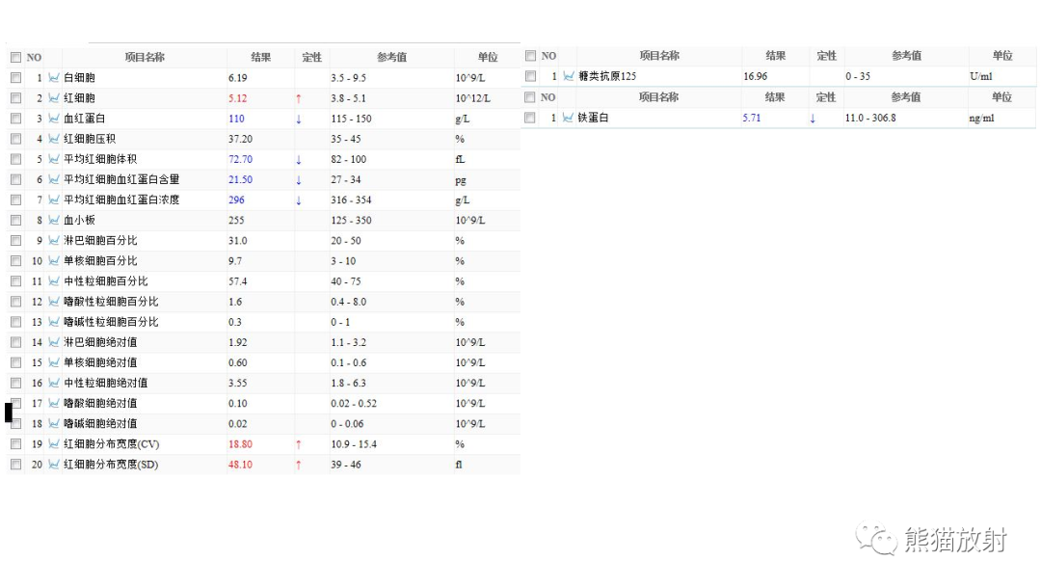
Task: Click result value 48.10 for 红细胞分布宽度(SD)
Action: (x=240, y=465)
